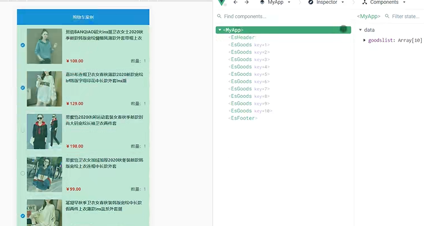424x226 pixels.
Task: Click the black and red sports set thumbnail
Action: point(44,131)
